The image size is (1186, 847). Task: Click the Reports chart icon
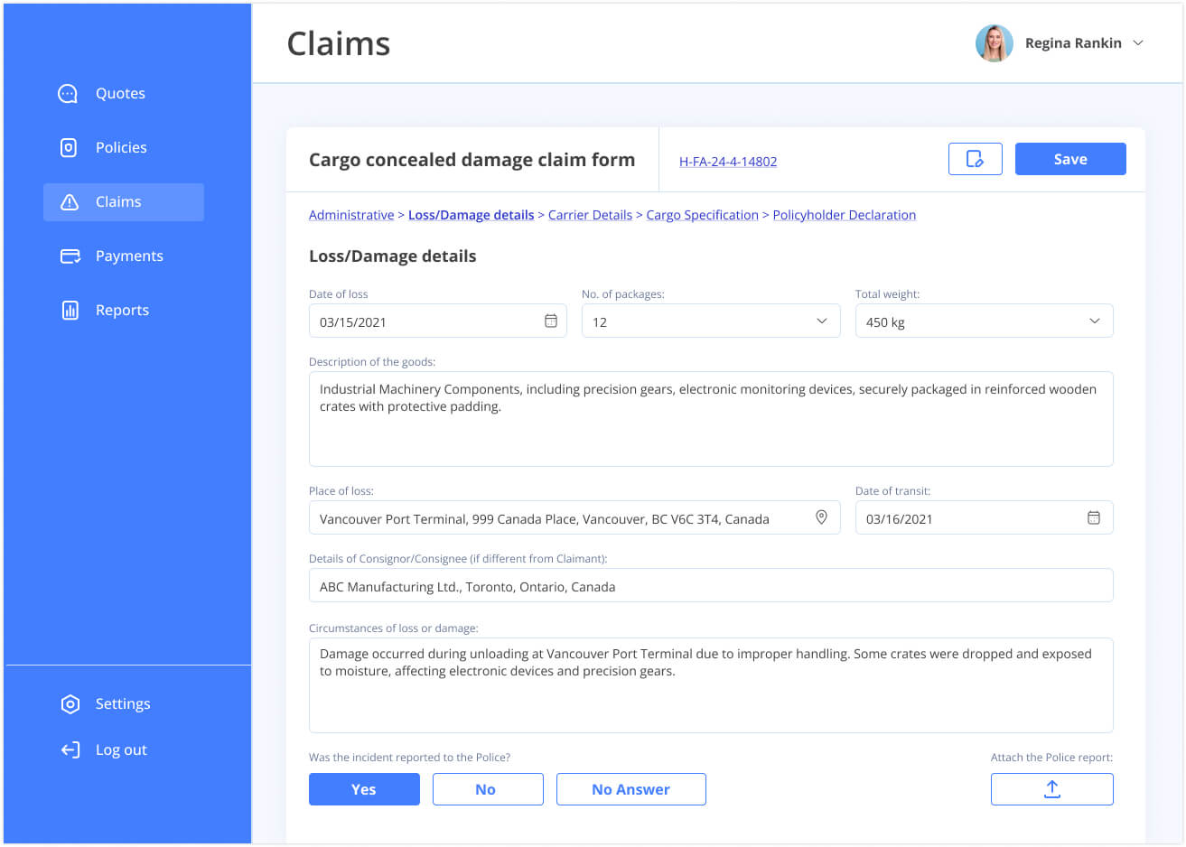coord(70,311)
